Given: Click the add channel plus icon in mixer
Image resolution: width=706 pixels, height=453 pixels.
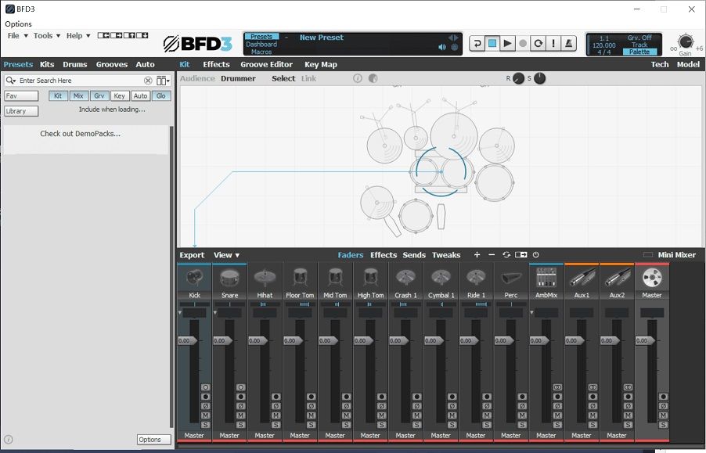Looking at the screenshot, I should tap(477, 254).
